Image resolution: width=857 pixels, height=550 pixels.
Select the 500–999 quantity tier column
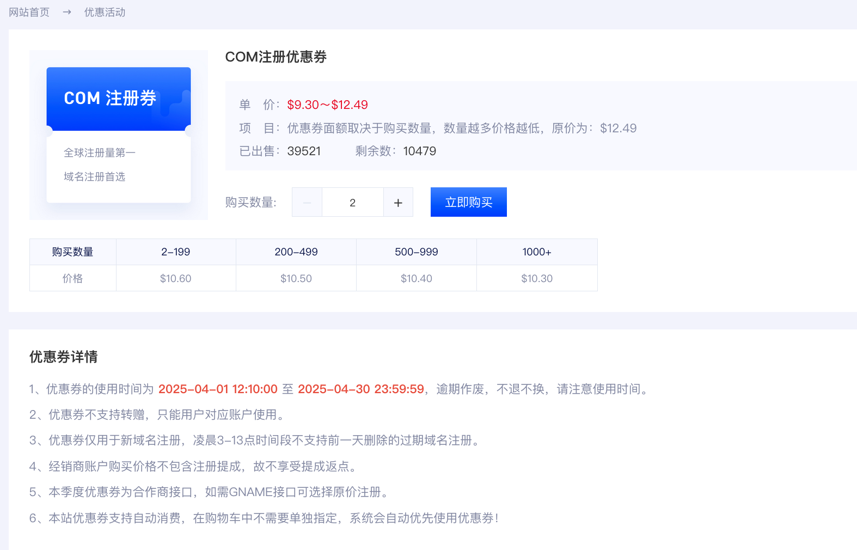pyautogui.click(x=417, y=252)
